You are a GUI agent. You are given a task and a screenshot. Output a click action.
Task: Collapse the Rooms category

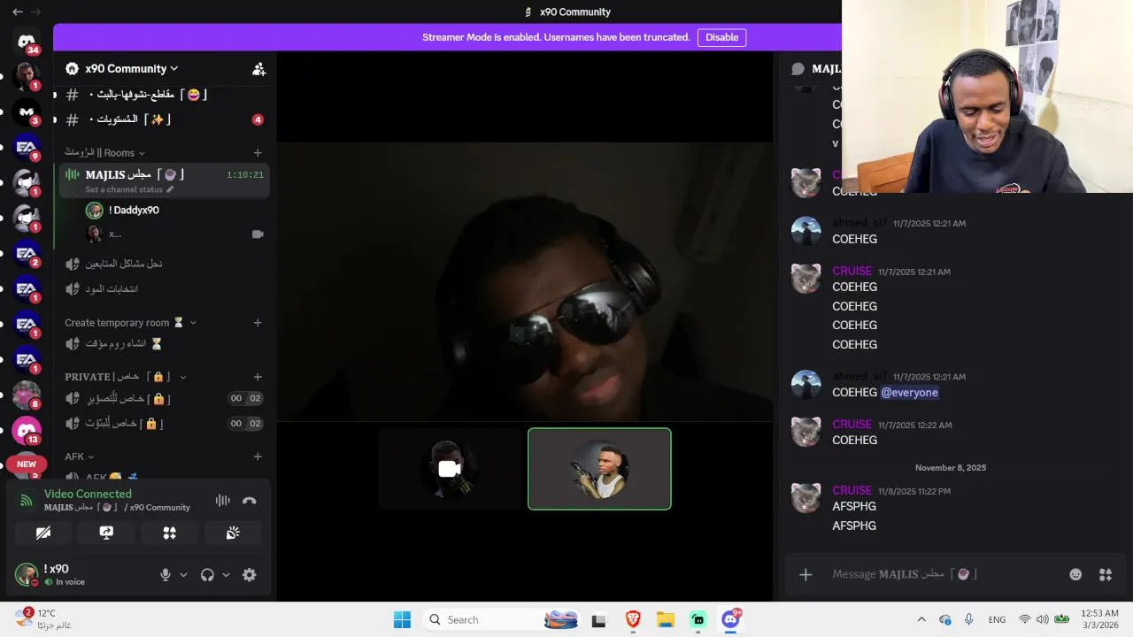tap(104, 153)
